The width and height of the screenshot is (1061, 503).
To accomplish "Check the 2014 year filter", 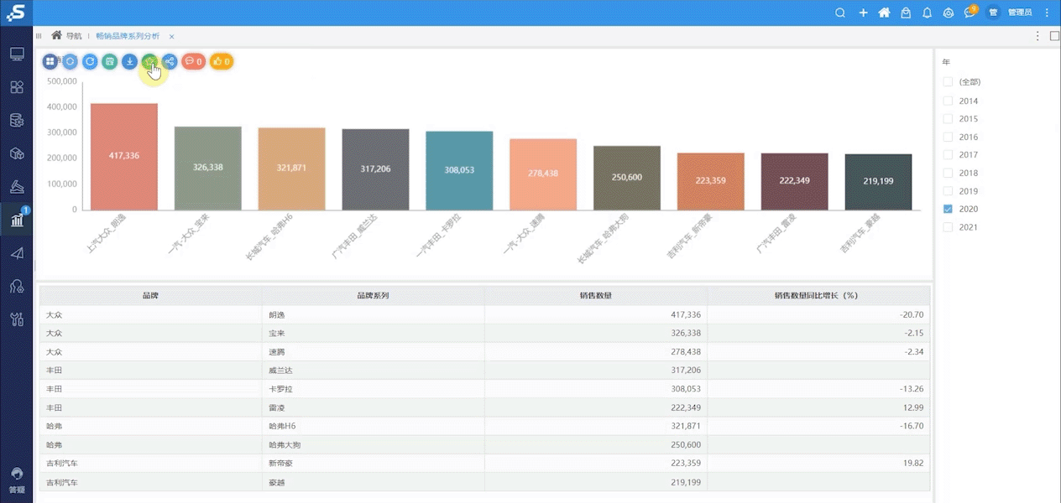I will pos(948,101).
